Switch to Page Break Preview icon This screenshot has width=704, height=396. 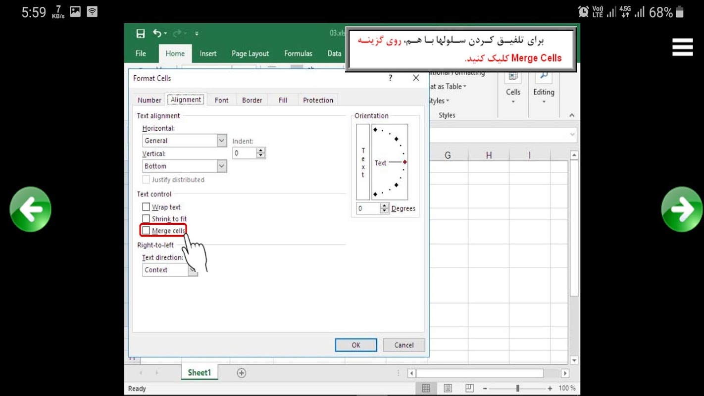(470, 388)
